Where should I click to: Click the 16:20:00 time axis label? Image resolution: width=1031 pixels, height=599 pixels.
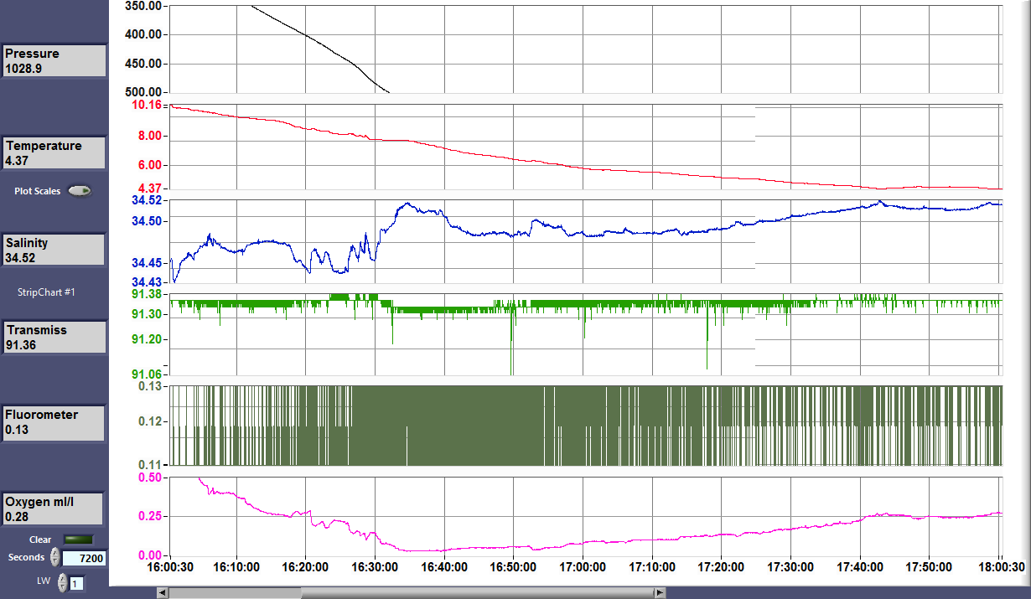[305, 567]
